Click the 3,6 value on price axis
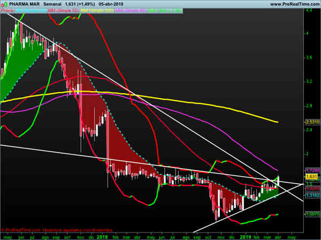 (309, 58)
